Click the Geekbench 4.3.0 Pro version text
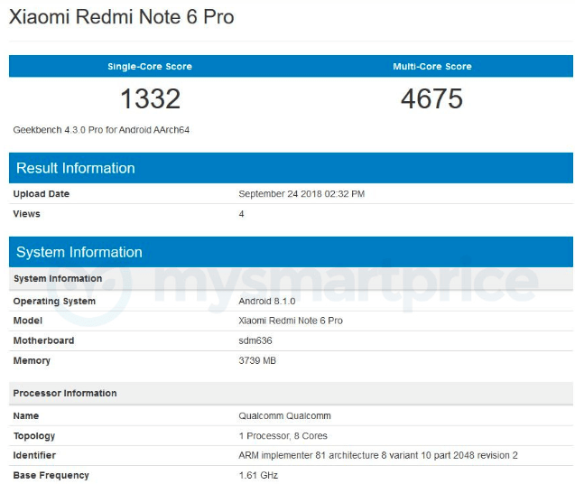This screenshot has width=575, height=484. 101,130
